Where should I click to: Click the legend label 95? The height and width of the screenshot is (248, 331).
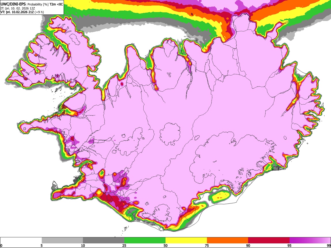pos(290,246)
